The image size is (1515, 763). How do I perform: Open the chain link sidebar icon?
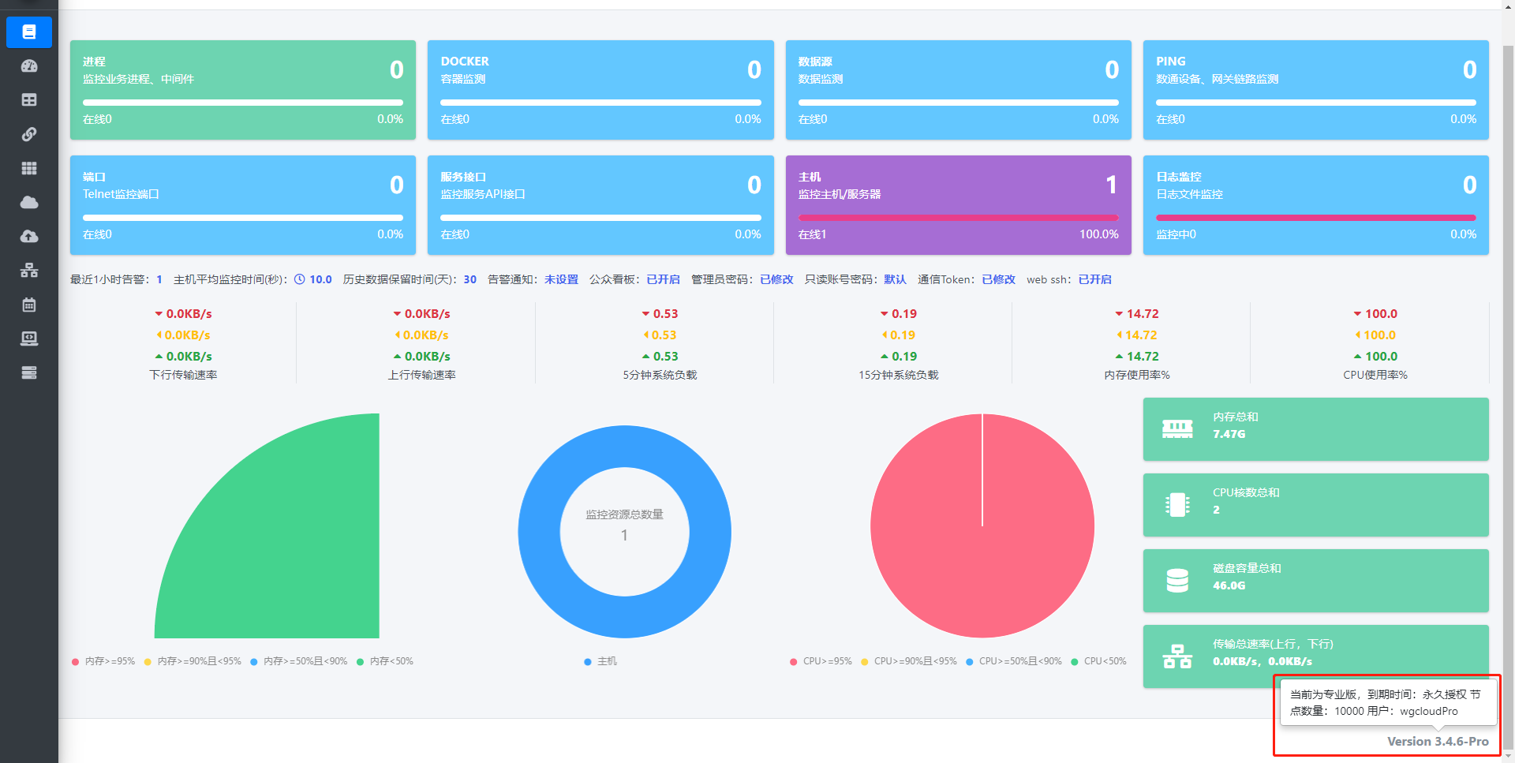pyautogui.click(x=29, y=134)
